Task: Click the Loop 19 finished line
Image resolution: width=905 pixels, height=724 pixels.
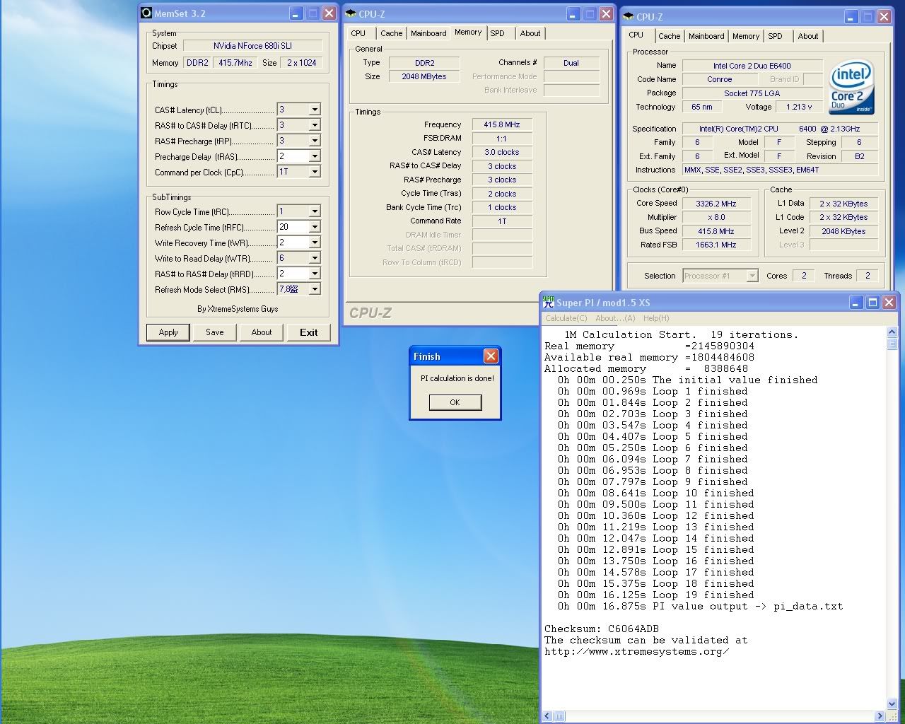Action: pyautogui.click(x=656, y=595)
